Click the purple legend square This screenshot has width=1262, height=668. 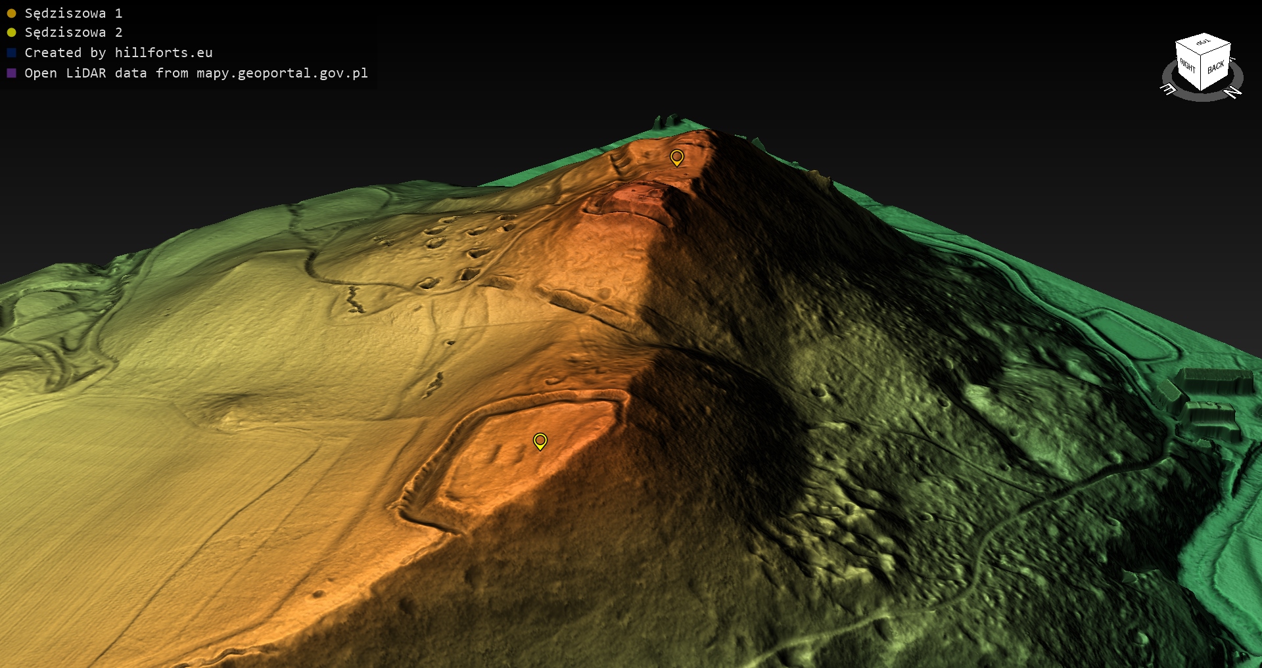[x=11, y=73]
